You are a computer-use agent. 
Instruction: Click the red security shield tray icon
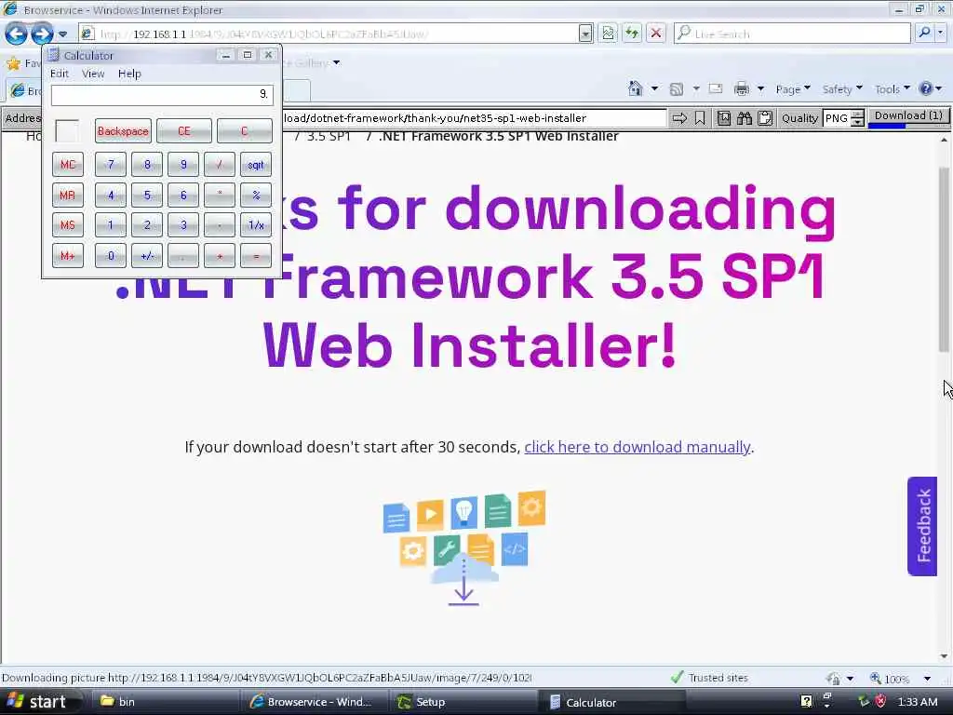[x=880, y=702]
